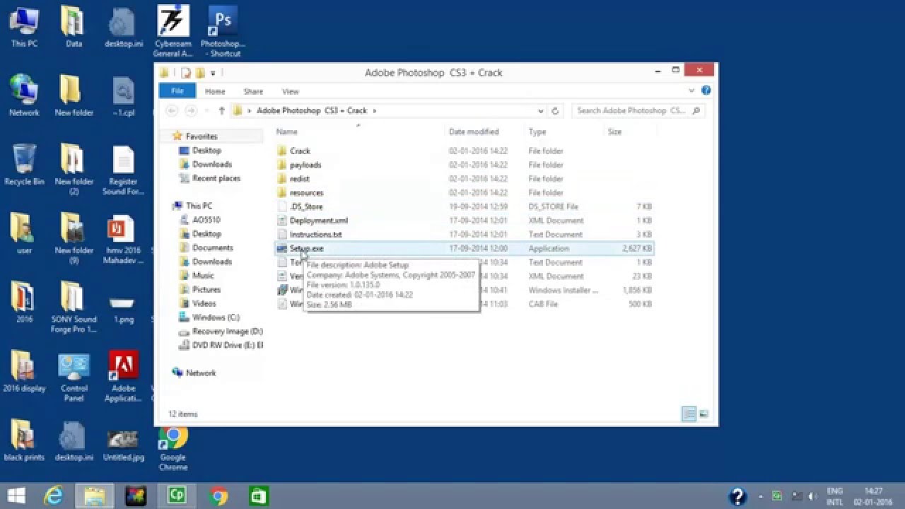Open the File menu tab

click(177, 91)
